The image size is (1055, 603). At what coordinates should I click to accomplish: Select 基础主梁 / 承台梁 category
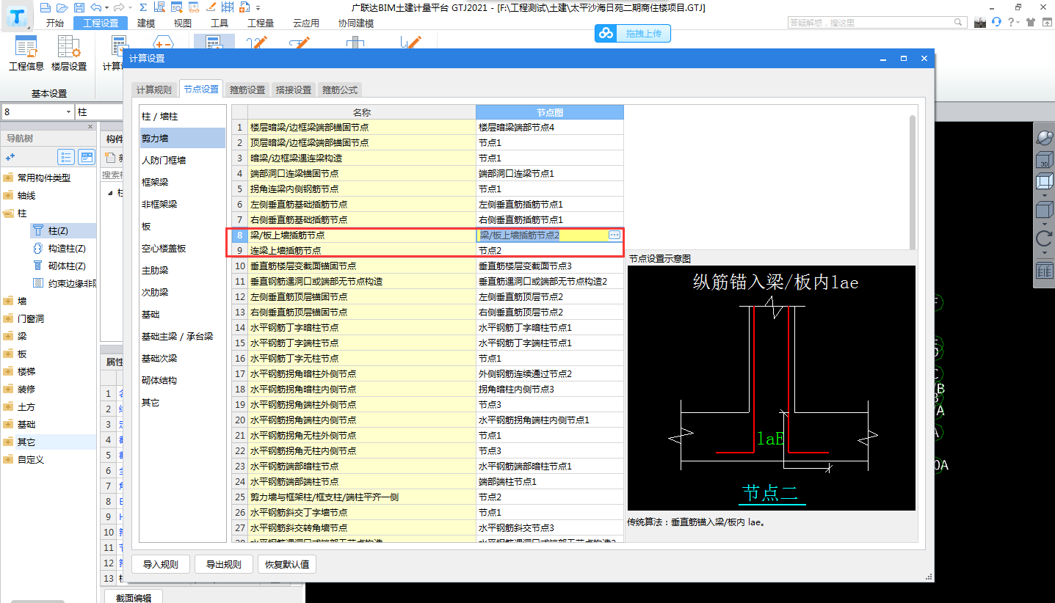tap(183, 336)
